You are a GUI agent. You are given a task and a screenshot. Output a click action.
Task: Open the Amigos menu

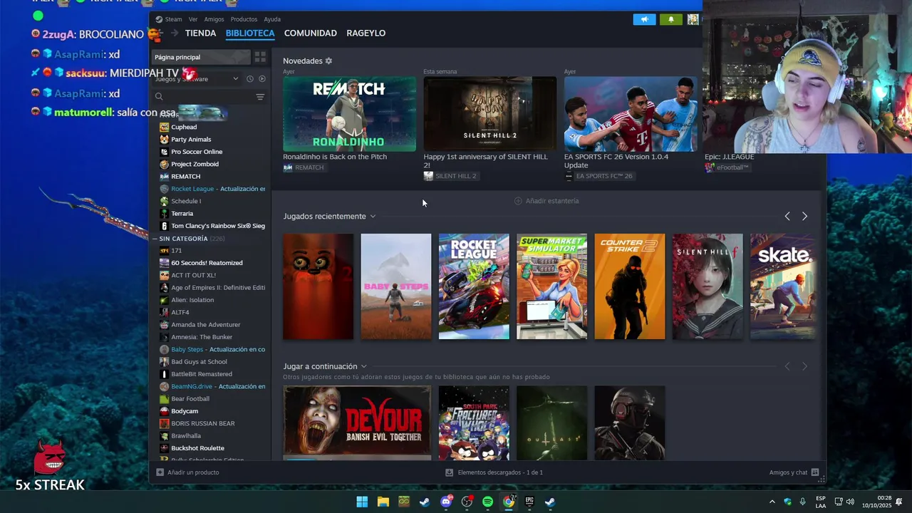[214, 19]
